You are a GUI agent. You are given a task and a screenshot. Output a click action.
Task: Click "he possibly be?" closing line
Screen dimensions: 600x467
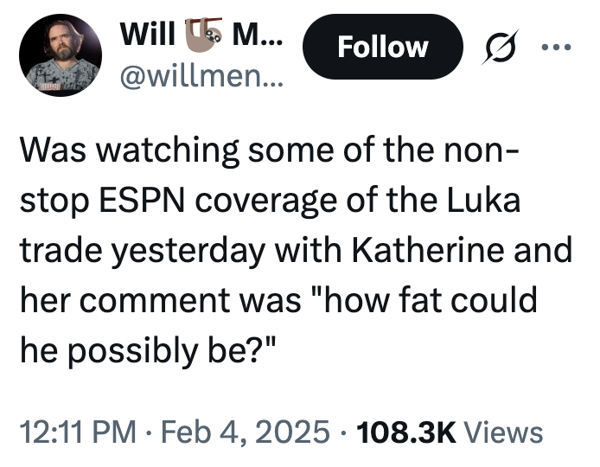coord(148,351)
